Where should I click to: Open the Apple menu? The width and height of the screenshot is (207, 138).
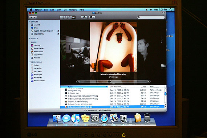click(x=31, y=10)
